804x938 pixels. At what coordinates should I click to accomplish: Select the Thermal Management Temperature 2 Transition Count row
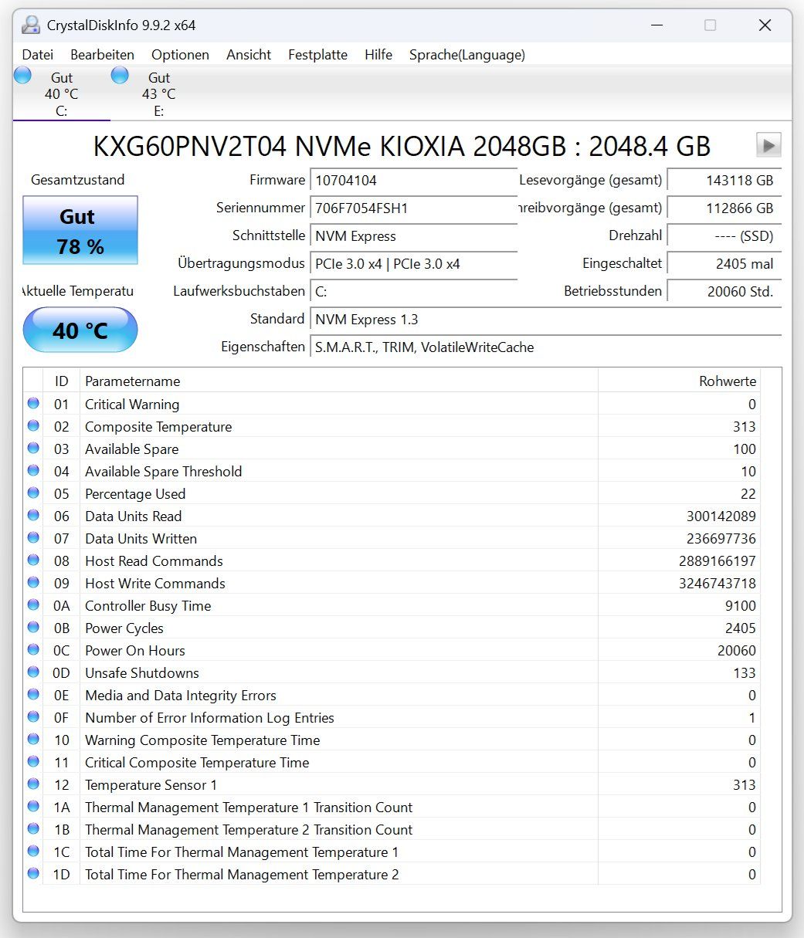tap(392, 829)
